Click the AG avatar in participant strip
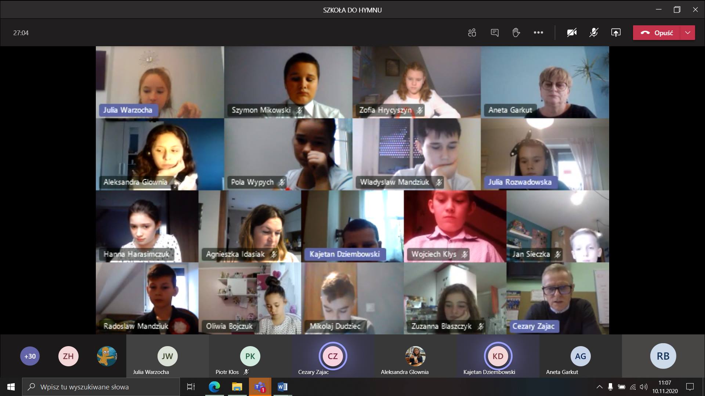 [581, 356]
